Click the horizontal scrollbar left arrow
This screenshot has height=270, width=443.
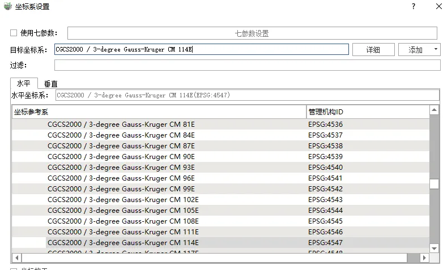tap(16, 258)
